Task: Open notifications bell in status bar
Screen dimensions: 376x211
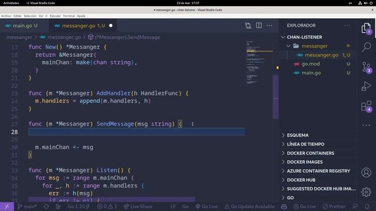Action: point(367,206)
